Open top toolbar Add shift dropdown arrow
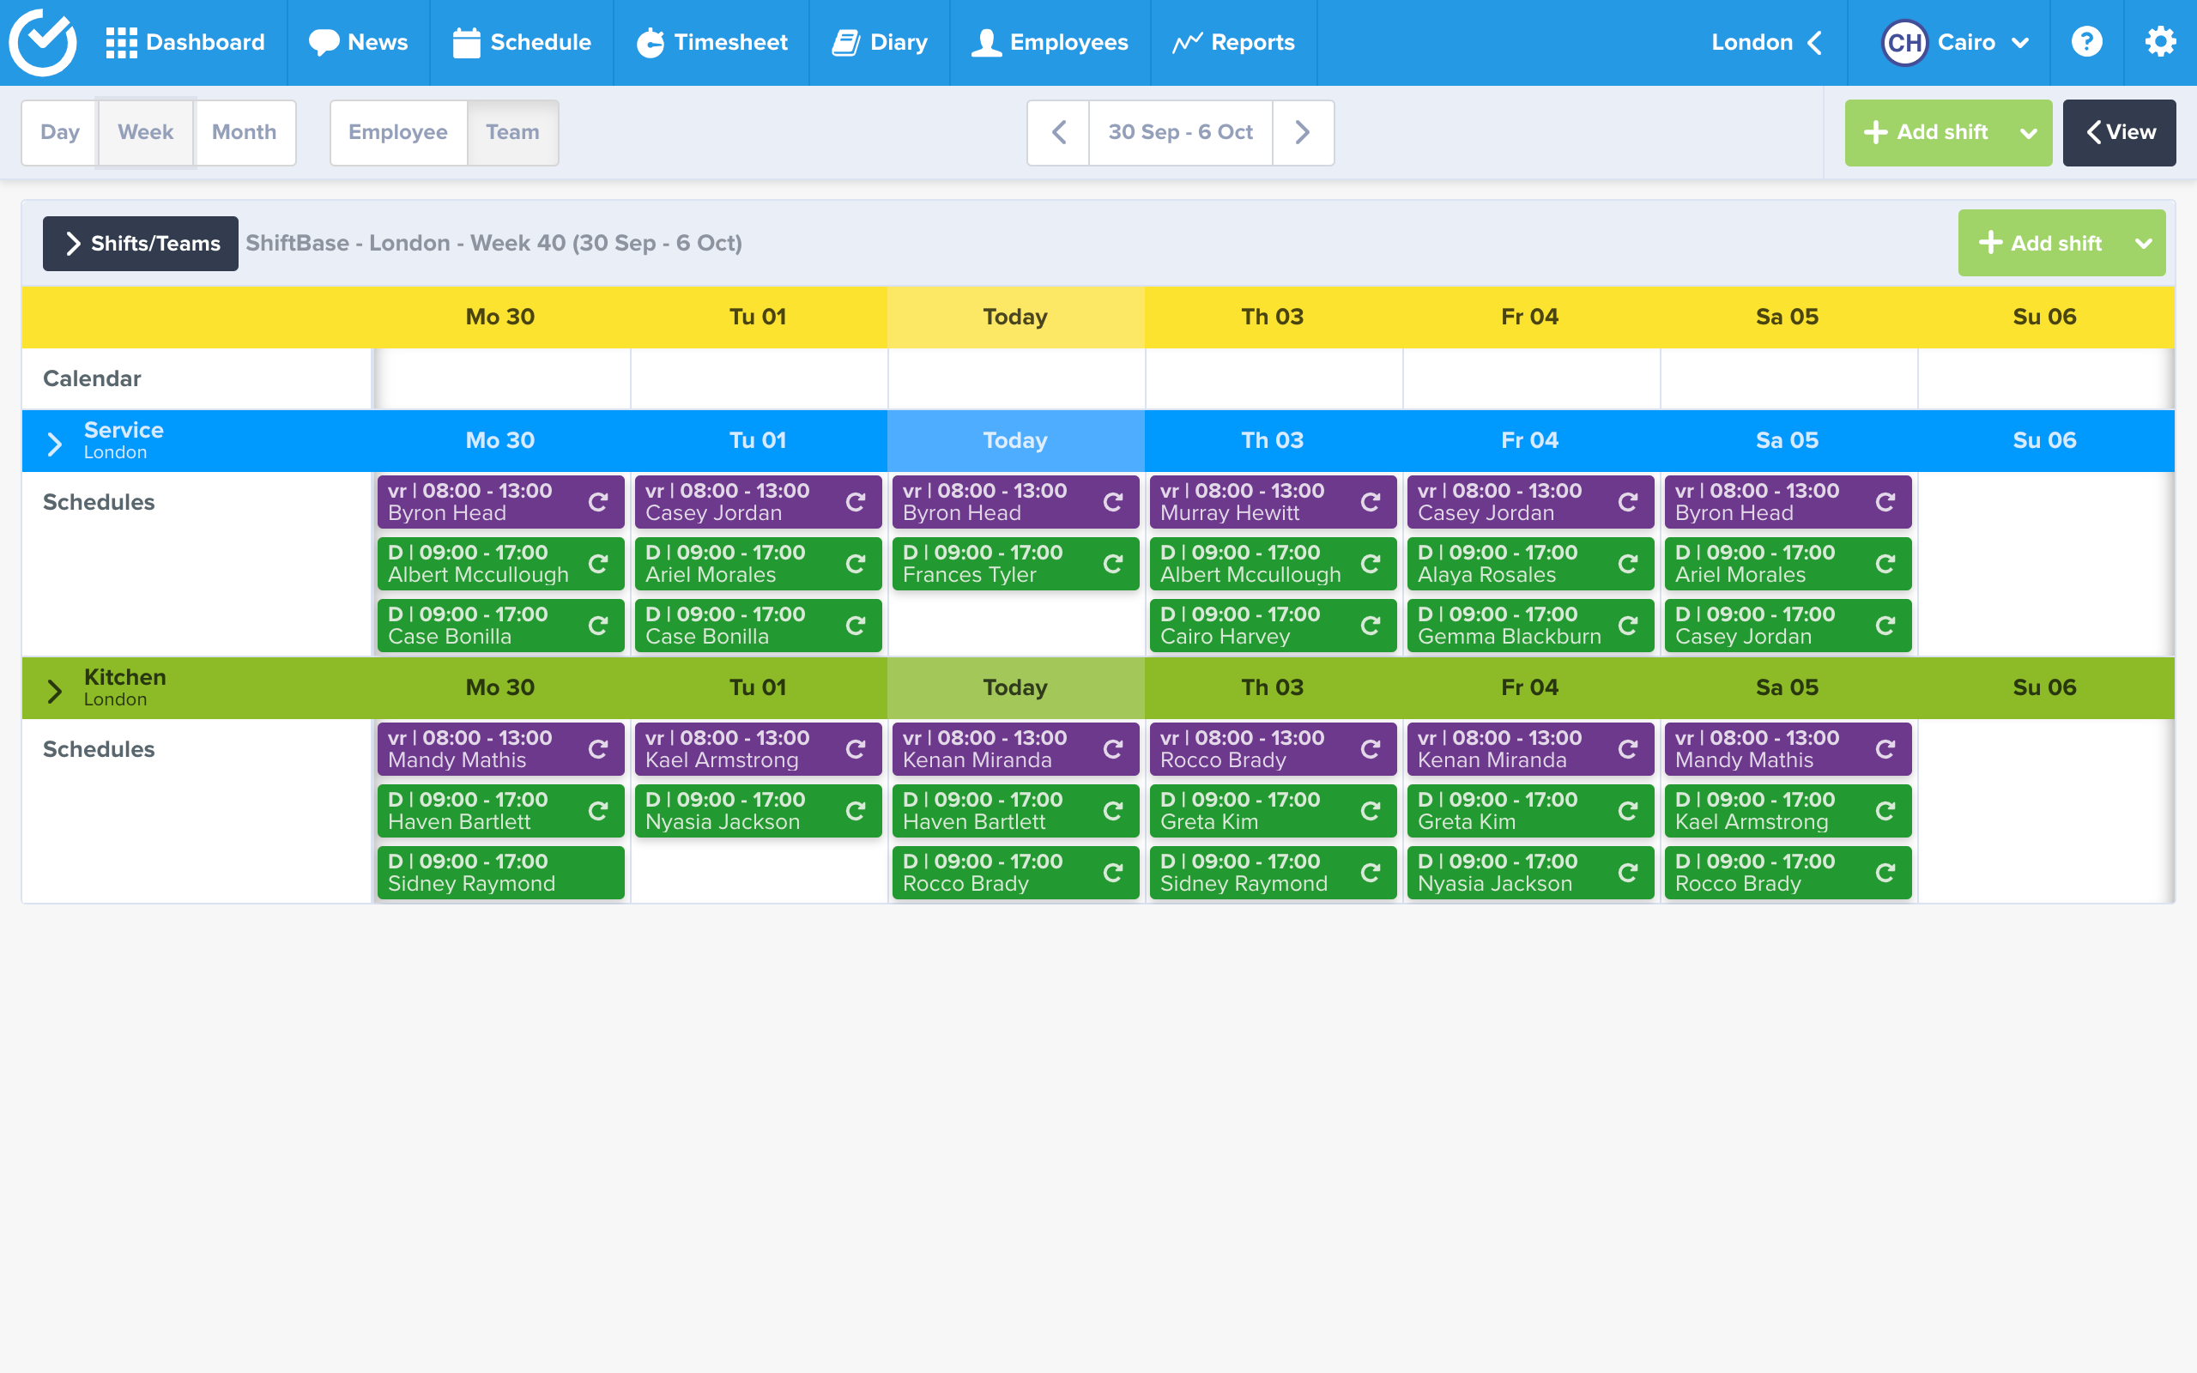Screen dimensions: 2197x1373 coord(2028,134)
